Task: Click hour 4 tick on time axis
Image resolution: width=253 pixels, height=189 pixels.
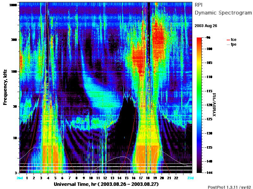Action: (x=48, y=178)
